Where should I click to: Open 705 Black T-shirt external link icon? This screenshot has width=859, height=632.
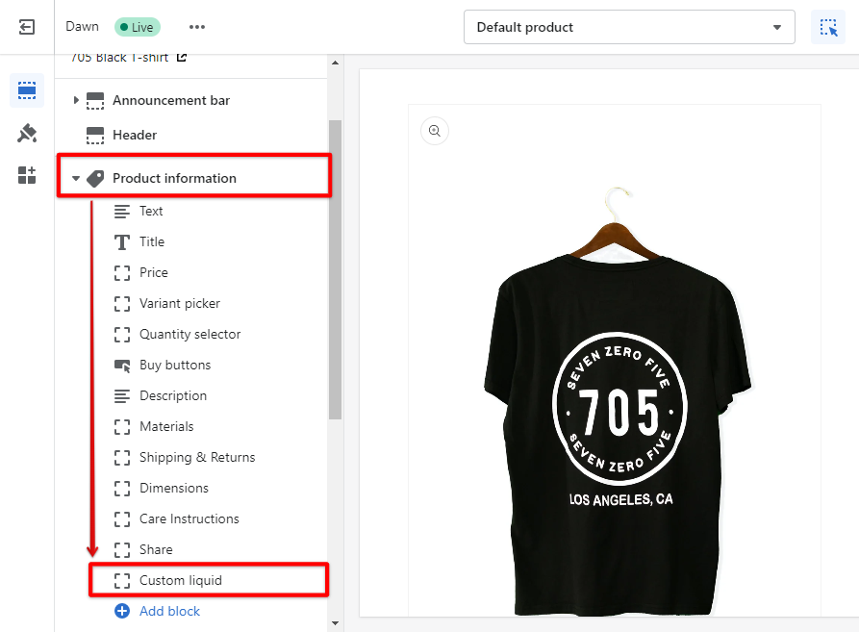tap(182, 58)
